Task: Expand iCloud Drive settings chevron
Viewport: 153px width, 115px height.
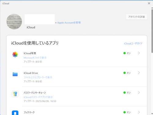Action: pos(139,73)
